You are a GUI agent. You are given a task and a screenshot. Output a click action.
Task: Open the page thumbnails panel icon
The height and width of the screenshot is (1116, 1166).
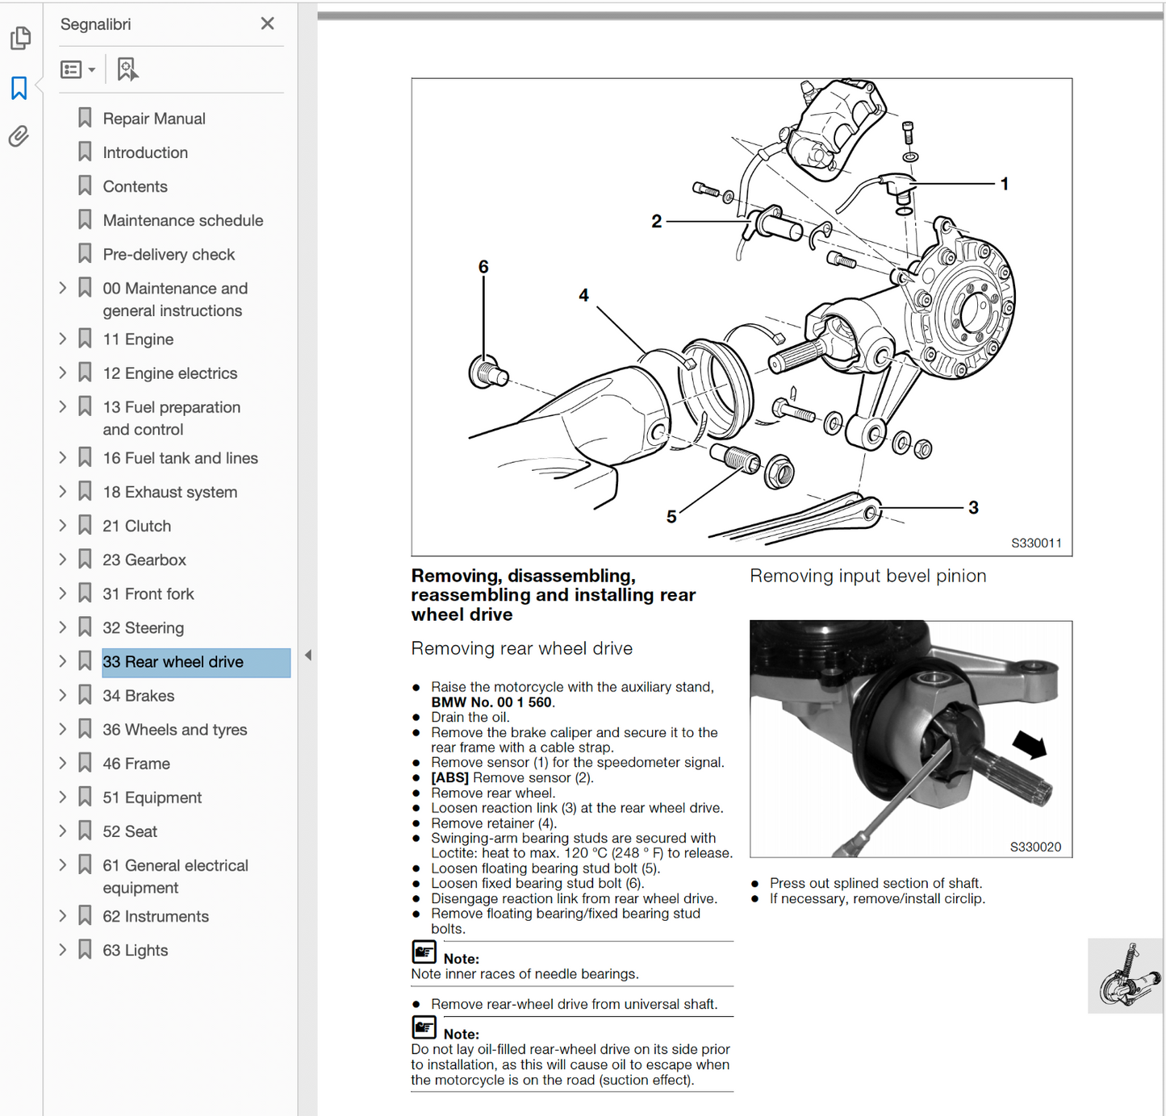tap(20, 38)
